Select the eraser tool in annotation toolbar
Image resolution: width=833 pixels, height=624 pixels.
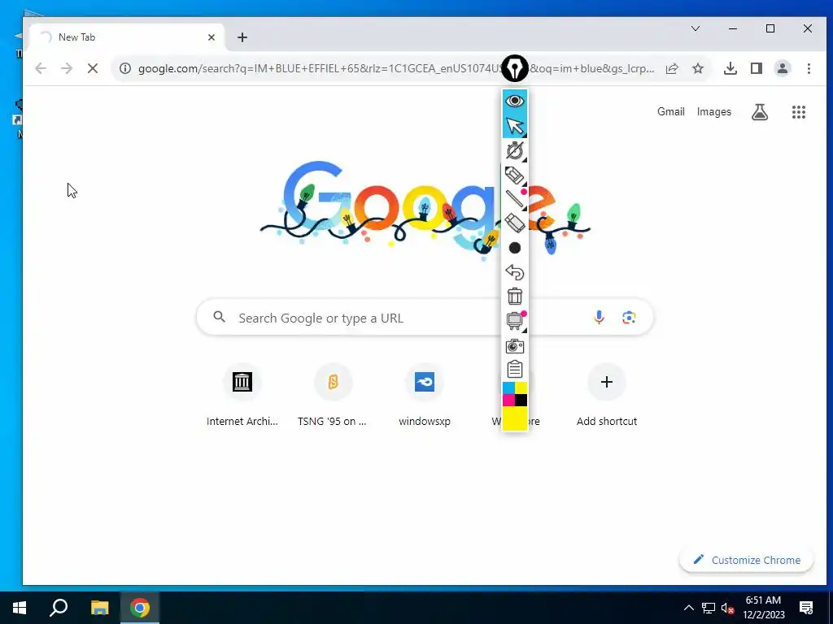pos(514,223)
